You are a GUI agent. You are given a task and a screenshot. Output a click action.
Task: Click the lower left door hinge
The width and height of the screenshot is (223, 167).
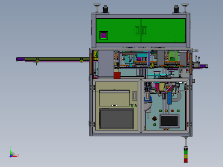(92, 124)
